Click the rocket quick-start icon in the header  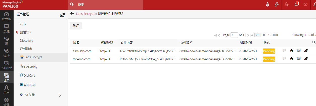(x=267, y=5)
